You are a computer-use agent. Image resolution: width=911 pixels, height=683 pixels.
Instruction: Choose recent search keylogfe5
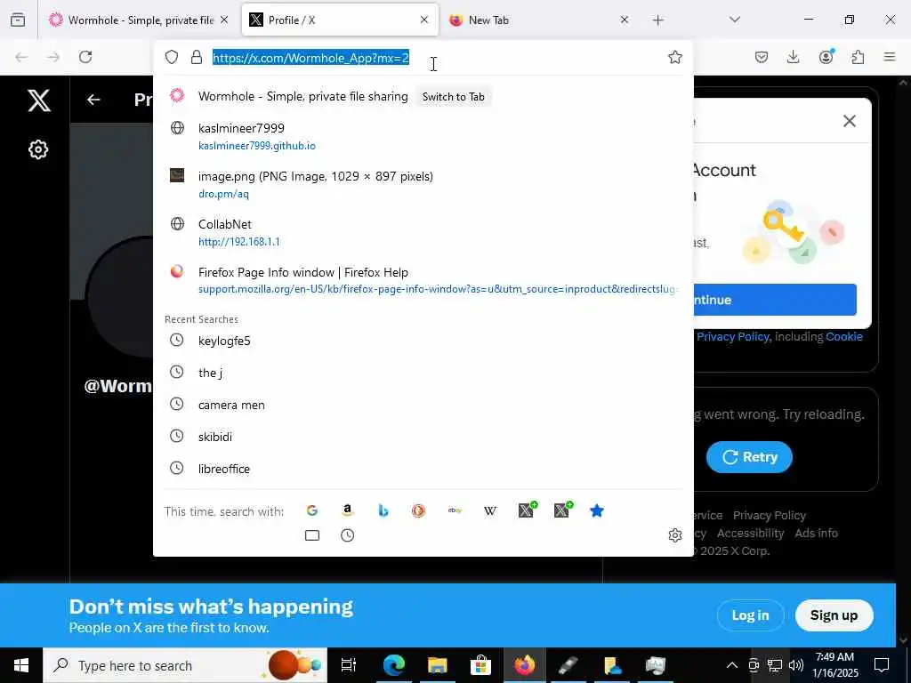[423, 341]
